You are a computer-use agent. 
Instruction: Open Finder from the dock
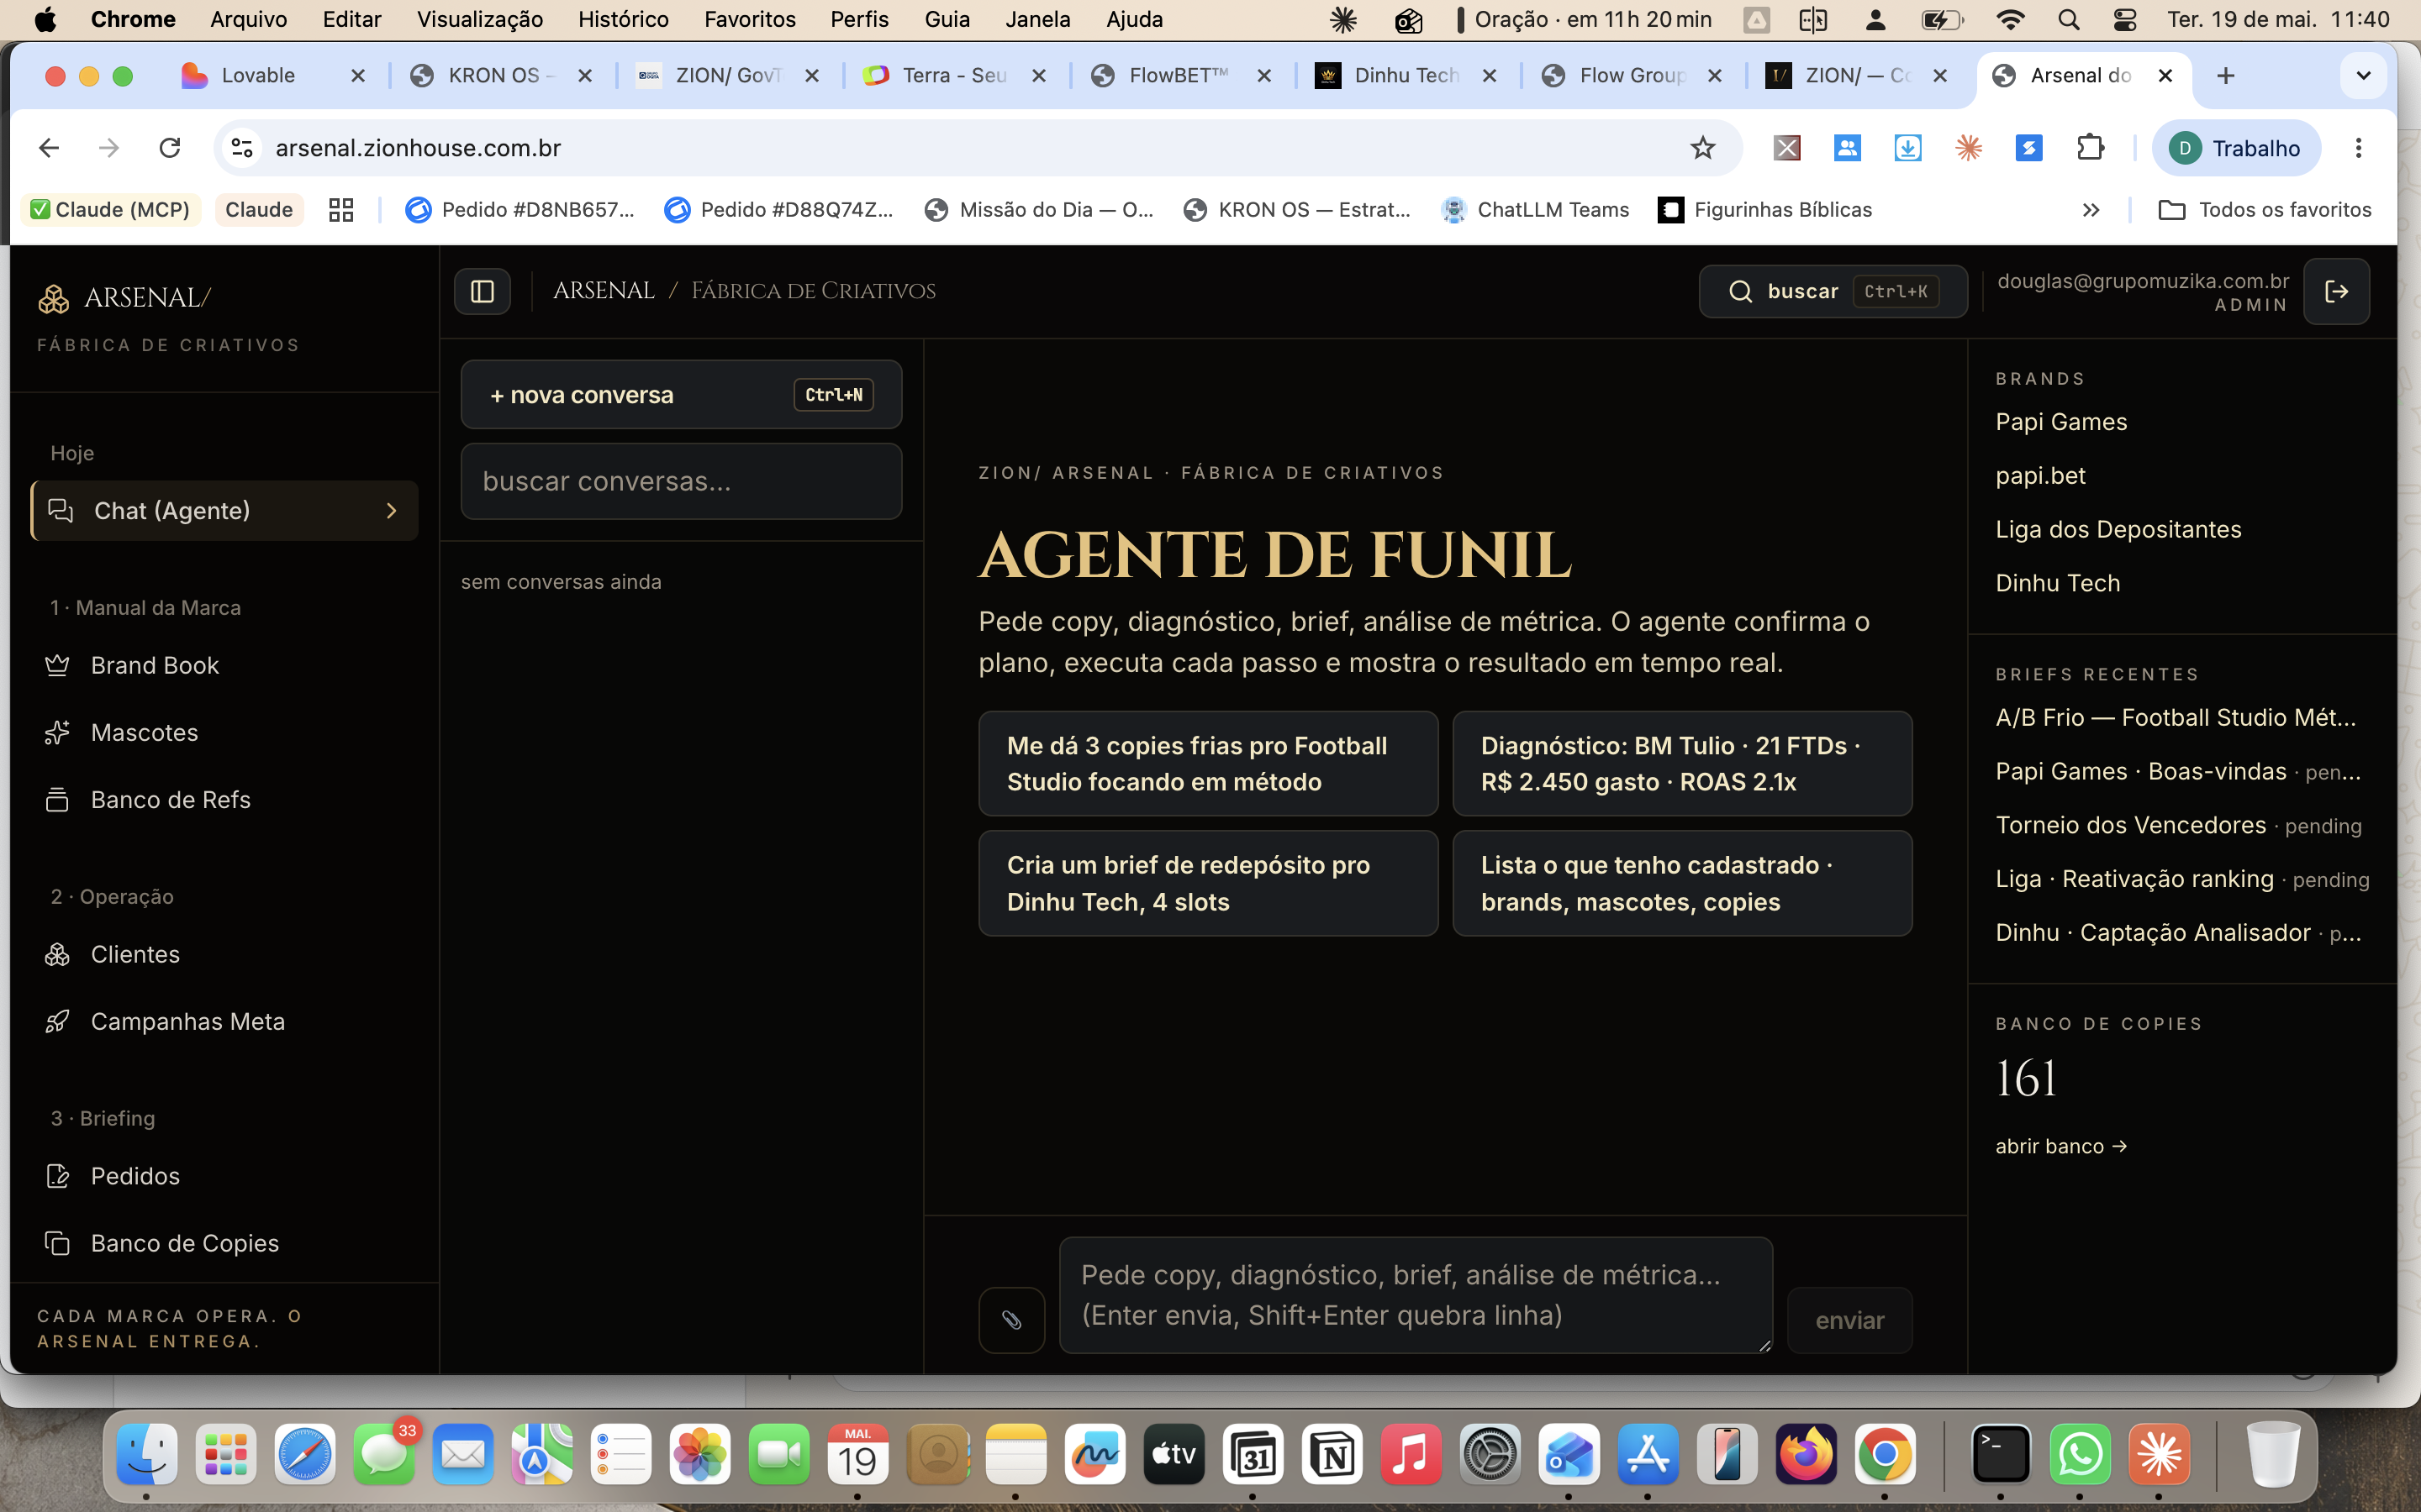pyautogui.click(x=147, y=1454)
